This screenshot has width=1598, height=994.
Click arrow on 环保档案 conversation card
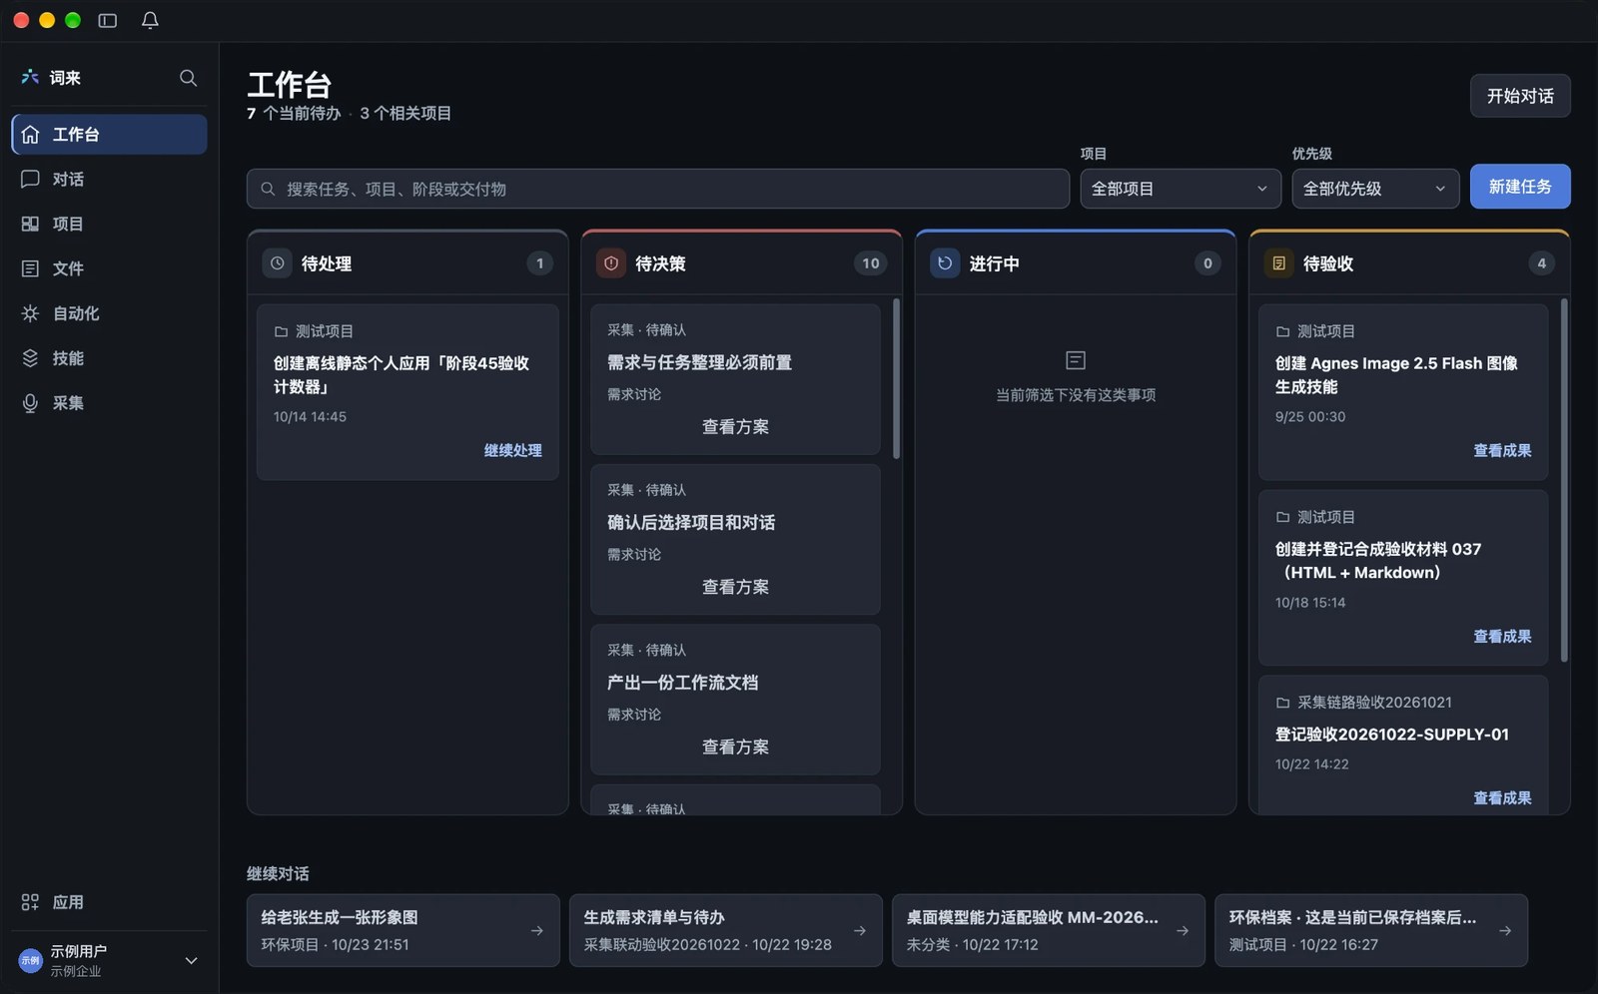coord(1505,930)
